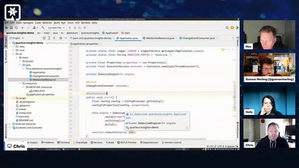Click the user profile icon in toolbar
This screenshot has width=299, height=168.
pos(35,28)
